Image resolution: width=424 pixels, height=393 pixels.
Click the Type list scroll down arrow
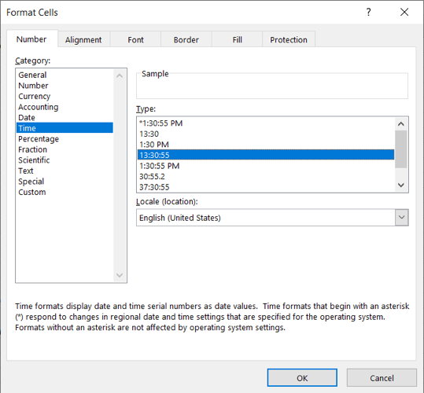pyautogui.click(x=401, y=185)
